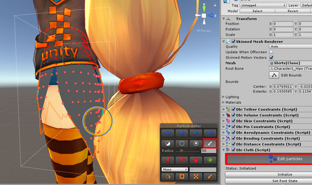
Task: Click the orange paintbrush paint icon
Action: 210,176
